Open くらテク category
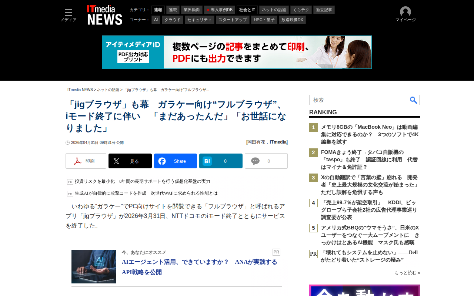This screenshot has height=296, width=474. [x=301, y=10]
